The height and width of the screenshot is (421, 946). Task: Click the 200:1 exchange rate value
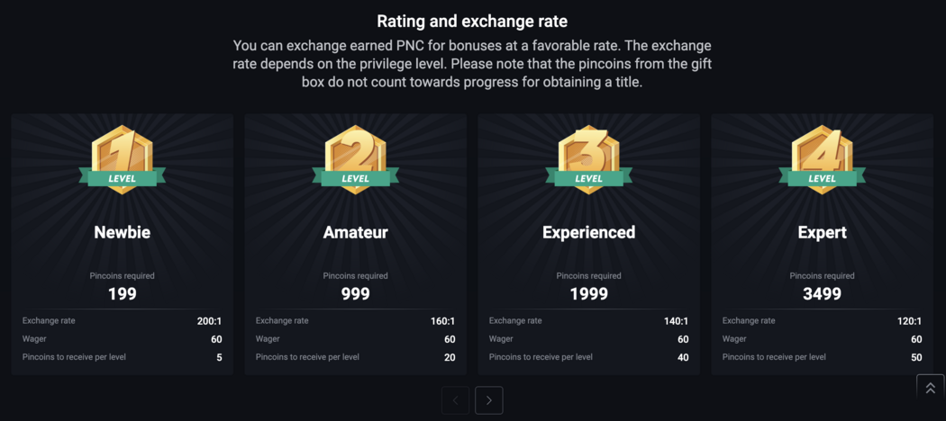pos(209,321)
